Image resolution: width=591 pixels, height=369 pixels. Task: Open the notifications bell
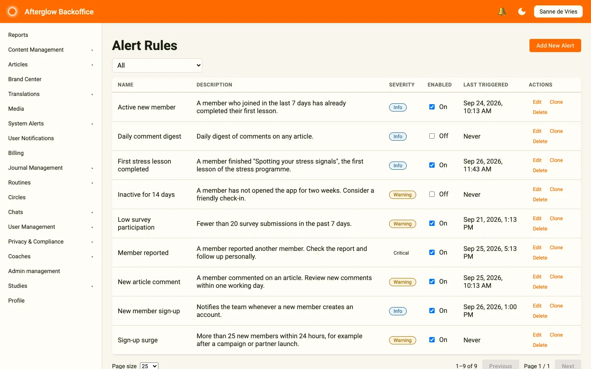coord(502,11)
